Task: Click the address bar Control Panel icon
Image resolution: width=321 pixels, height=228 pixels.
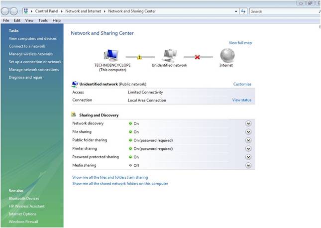Action: (26, 11)
